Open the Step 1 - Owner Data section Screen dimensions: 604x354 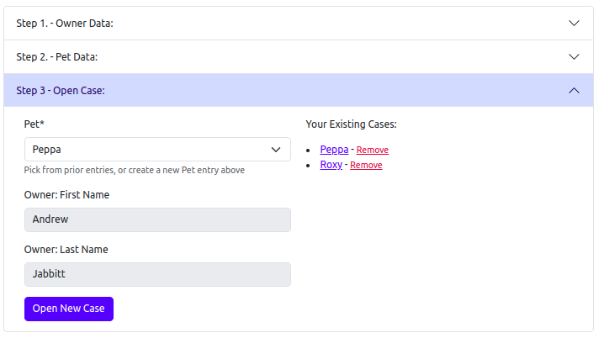(65, 24)
